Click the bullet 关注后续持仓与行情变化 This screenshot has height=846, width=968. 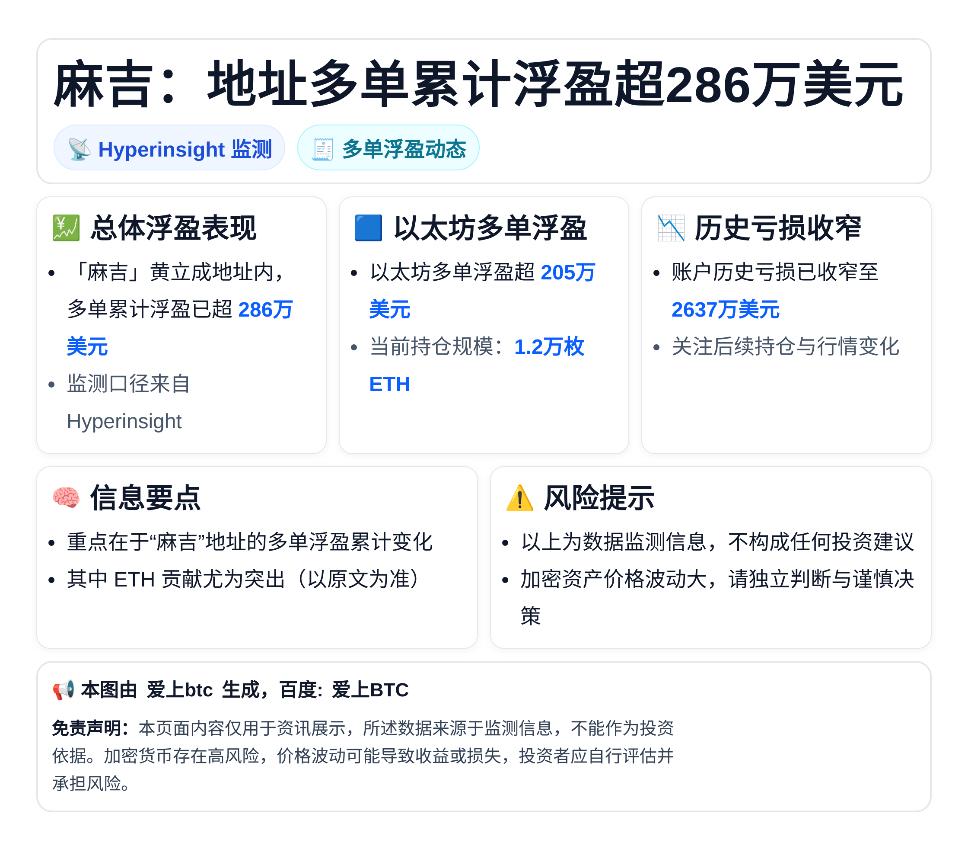tap(786, 346)
